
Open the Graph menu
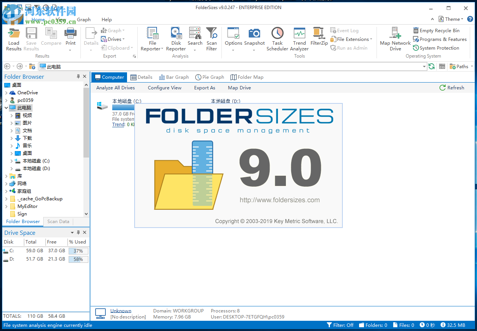(x=83, y=19)
